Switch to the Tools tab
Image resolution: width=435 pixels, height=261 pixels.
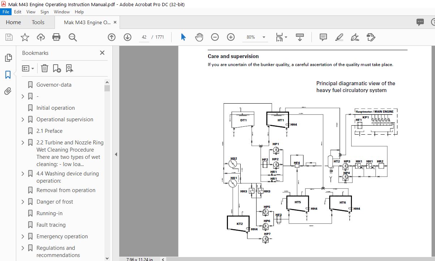coord(38,22)
